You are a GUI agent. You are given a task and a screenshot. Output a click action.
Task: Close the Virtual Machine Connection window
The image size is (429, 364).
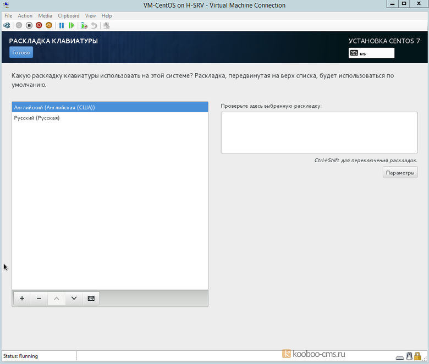point(419,4)
